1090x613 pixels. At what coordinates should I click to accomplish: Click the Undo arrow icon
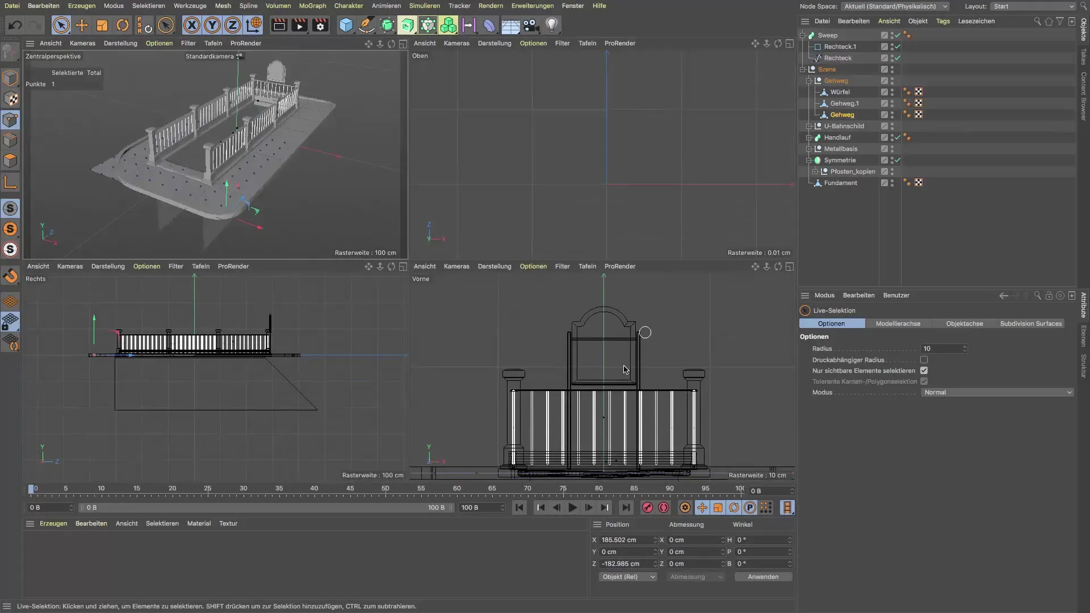[x=15, y=25]
